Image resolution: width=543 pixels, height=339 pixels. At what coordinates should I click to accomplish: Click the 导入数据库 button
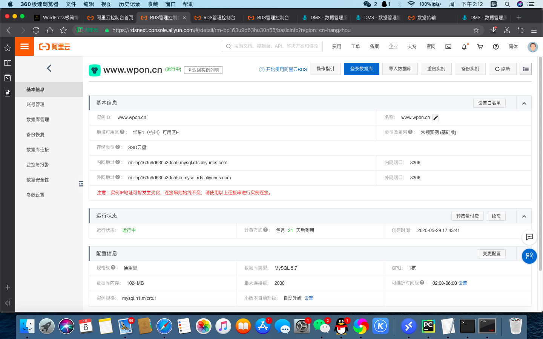point(400,69)
